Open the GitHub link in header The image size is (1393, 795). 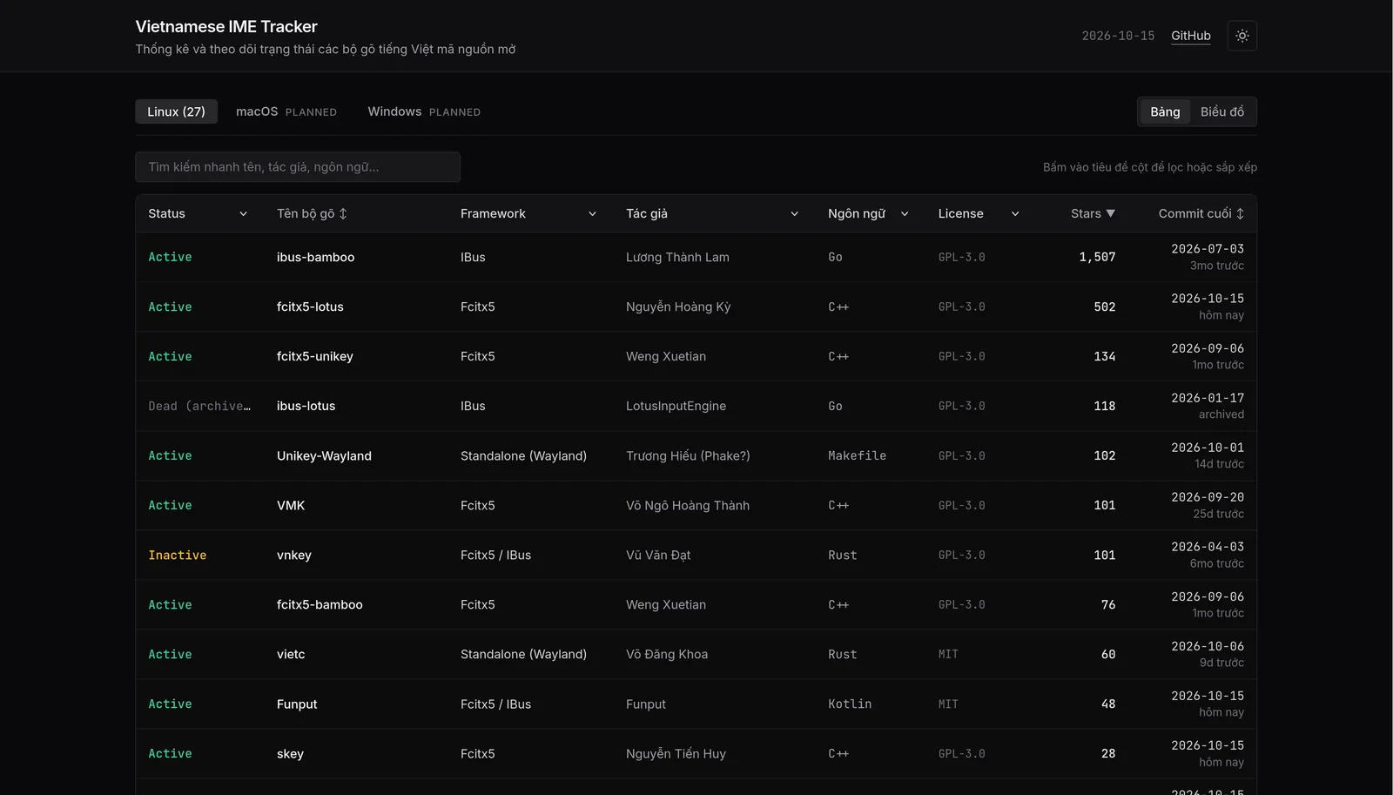tap(1190, 36)
